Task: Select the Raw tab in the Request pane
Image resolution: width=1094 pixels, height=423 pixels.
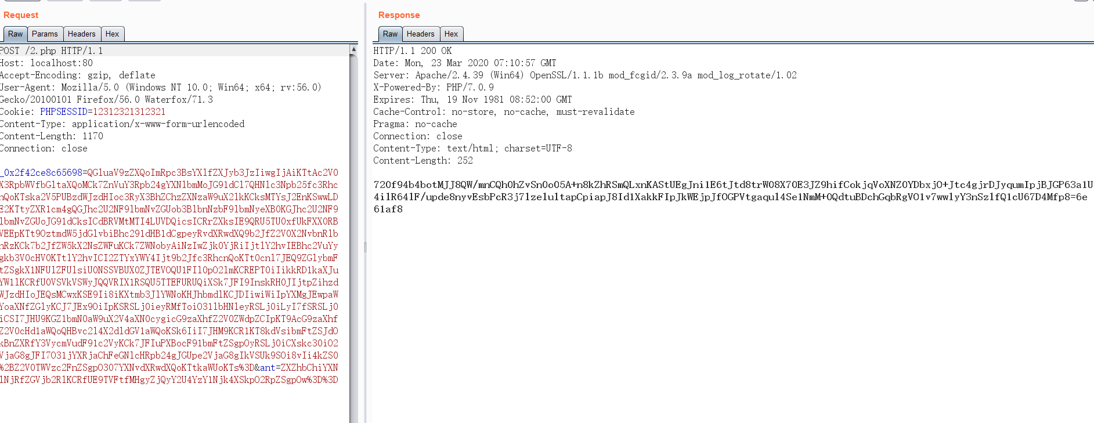Action: point(16,34)
